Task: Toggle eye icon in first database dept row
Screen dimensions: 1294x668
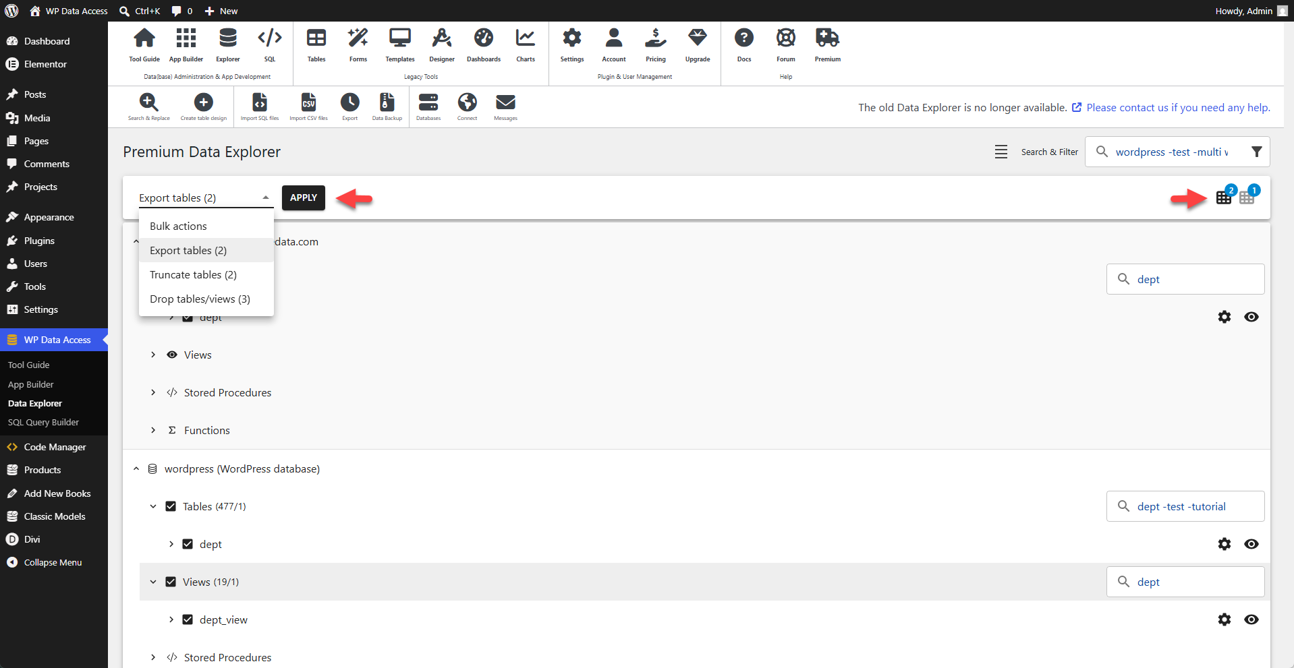Action: 1251,317
